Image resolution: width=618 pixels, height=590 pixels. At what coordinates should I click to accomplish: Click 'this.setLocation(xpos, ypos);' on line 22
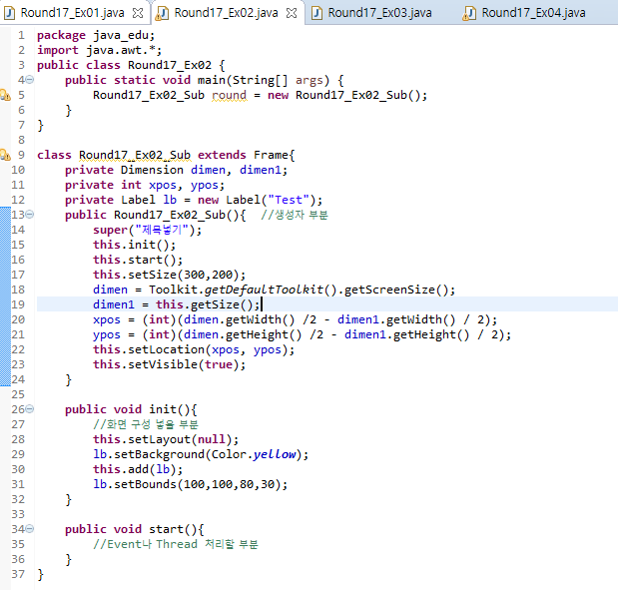194,350
